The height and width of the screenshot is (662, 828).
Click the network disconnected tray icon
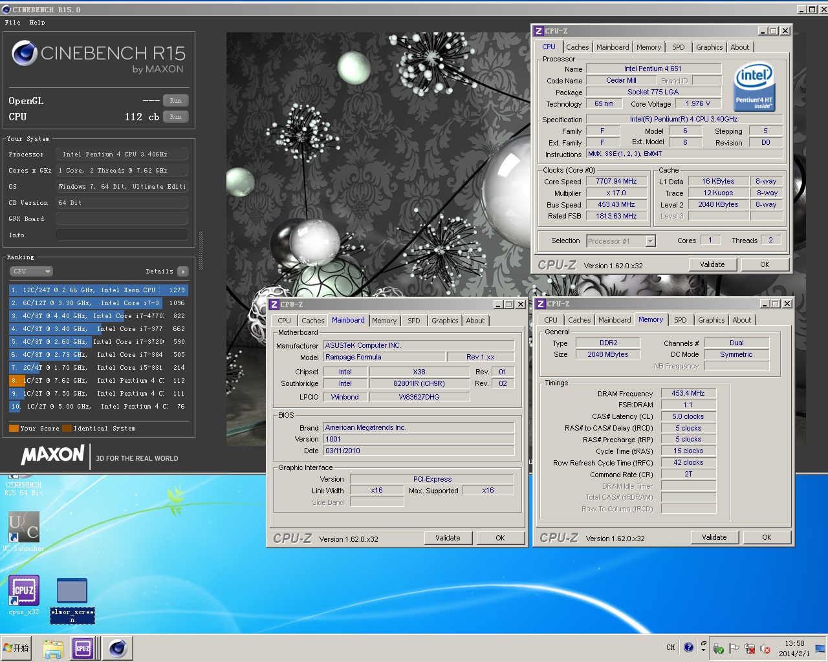coord(750,648)
